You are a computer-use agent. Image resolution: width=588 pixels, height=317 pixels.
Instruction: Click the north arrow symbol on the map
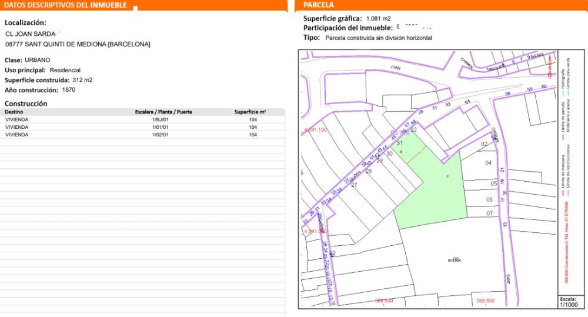(x=550, y=67)
